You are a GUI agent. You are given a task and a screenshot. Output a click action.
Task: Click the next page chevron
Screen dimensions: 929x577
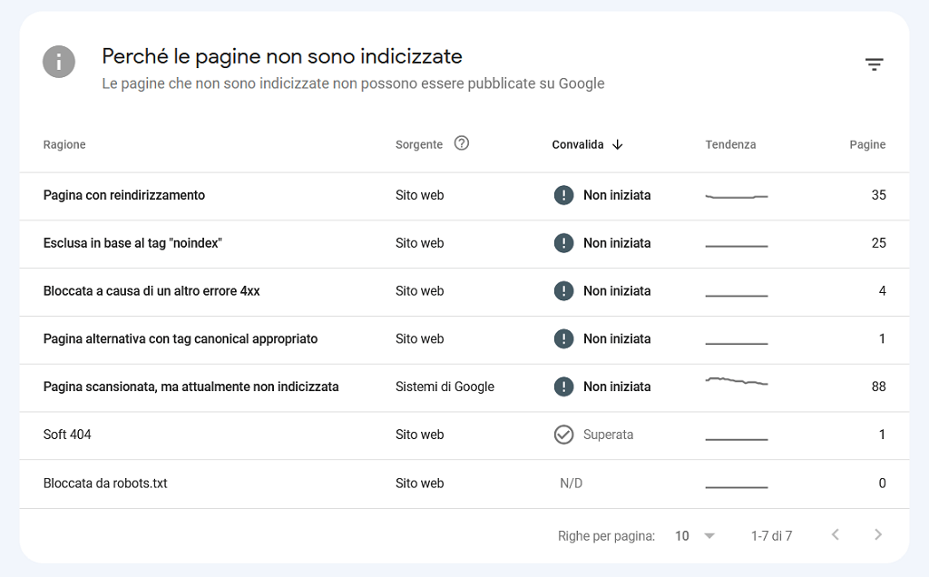[x=877, y=534]
